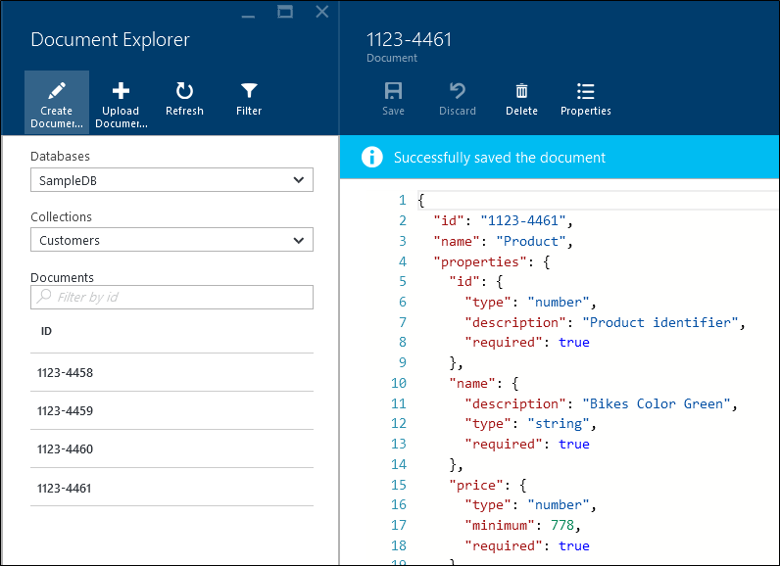The height and width of the screenshot is (566, 780).
Task: Delete document 1123-4461 via trash icon
Action: coord(521,91)
